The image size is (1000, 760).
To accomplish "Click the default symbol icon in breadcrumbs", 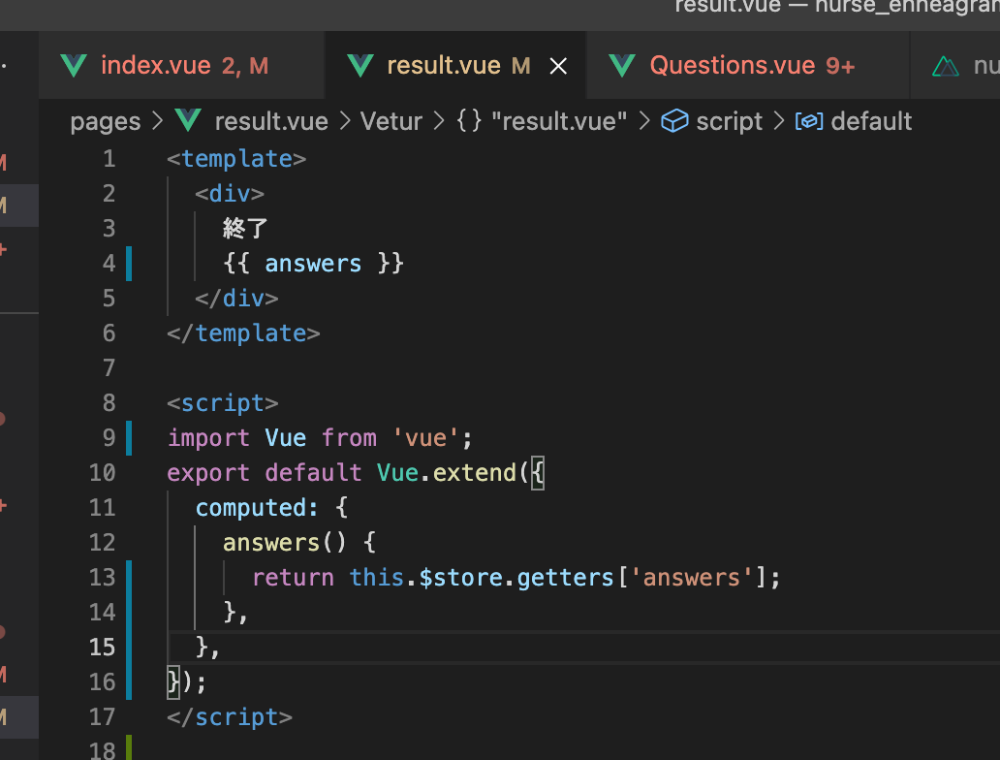I will [x=808, y=121].
